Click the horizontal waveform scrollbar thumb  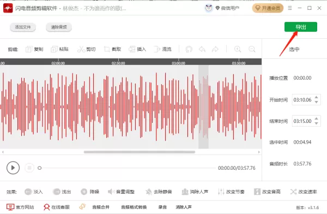[140, 152]
